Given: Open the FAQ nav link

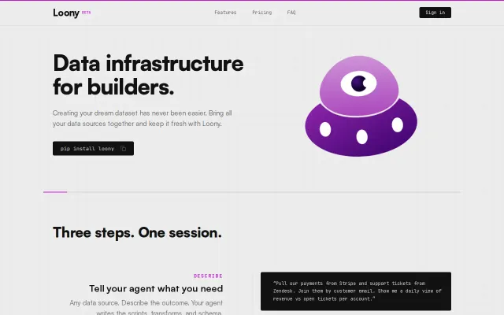Looking at the screenshot, I should click(x=291, y=13).
